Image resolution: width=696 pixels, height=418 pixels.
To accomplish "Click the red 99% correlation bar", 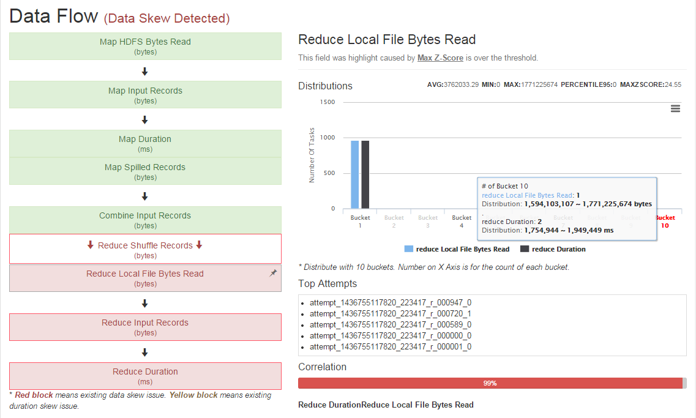I will click(490, 383).
